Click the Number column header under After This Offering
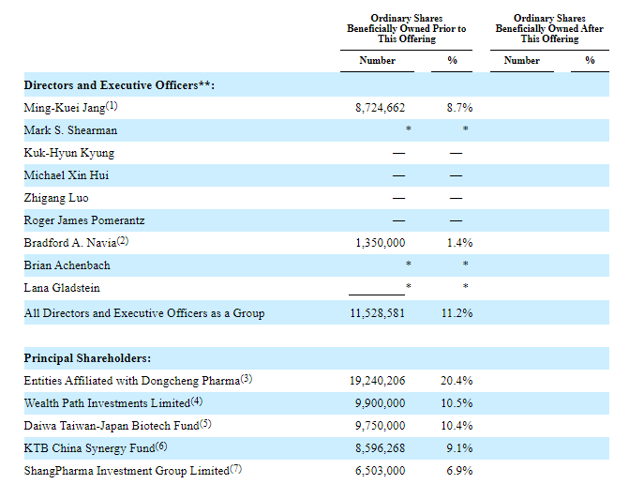 [x=522, y=60]
